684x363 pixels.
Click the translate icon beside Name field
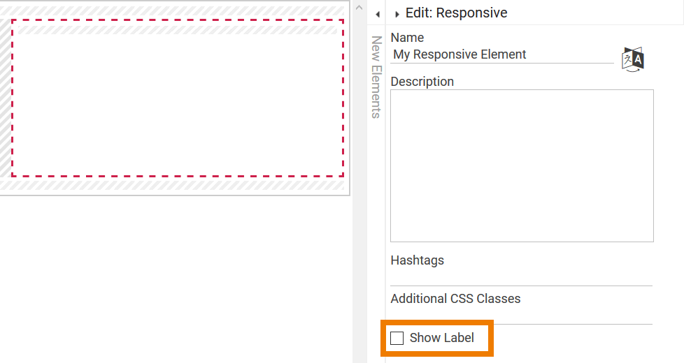pyautogui.click(x=633, y=59)
